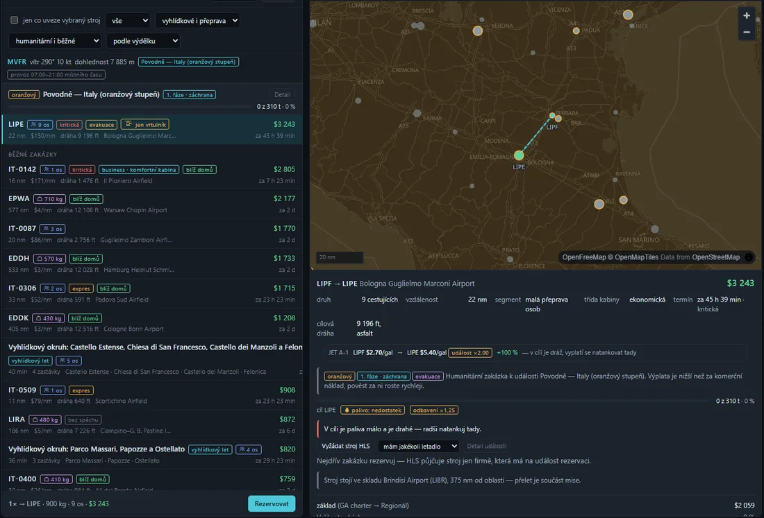Open Detail of the Povodně event header

282,95
